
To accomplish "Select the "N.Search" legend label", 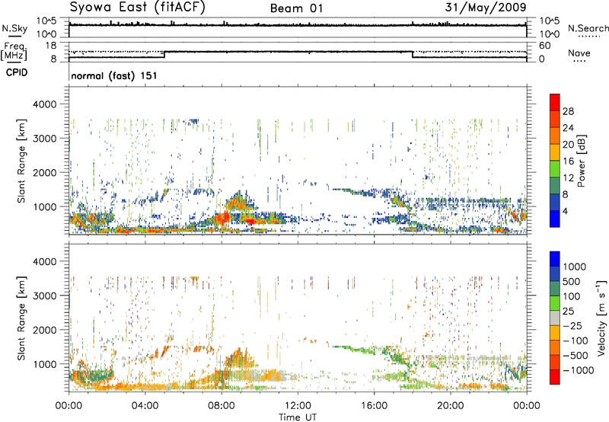I will pos(588,28).
